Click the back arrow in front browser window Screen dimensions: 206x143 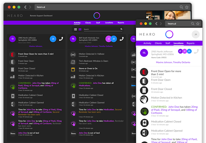[x=156, y=23]
